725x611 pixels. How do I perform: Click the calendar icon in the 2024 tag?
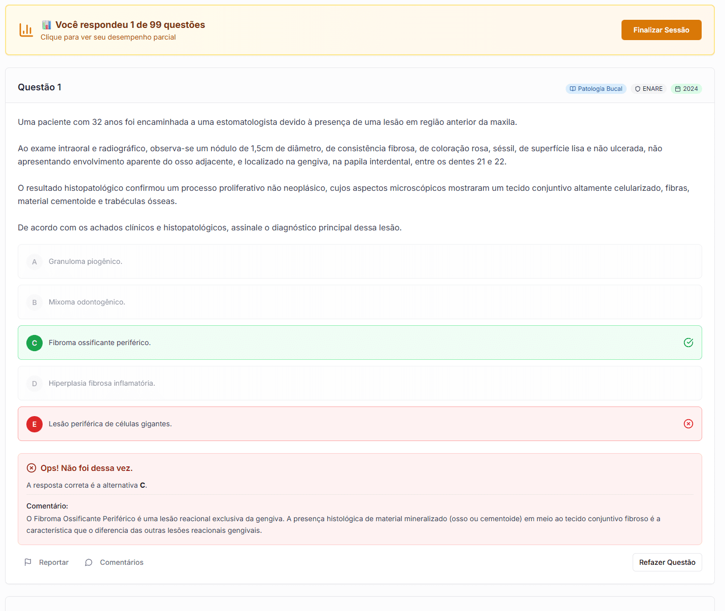click(x=677, y=89)
